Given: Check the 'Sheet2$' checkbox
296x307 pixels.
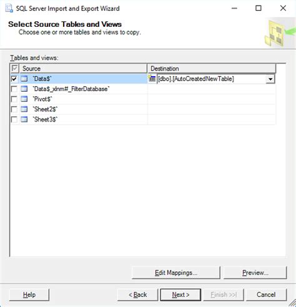Looking at the screenshot, I should (14, 109).
